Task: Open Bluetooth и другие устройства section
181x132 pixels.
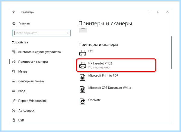Action: pos(40,52)
